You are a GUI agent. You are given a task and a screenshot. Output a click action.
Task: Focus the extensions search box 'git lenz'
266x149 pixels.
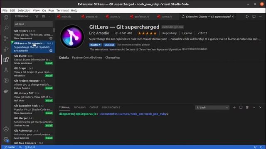point(33,24)
